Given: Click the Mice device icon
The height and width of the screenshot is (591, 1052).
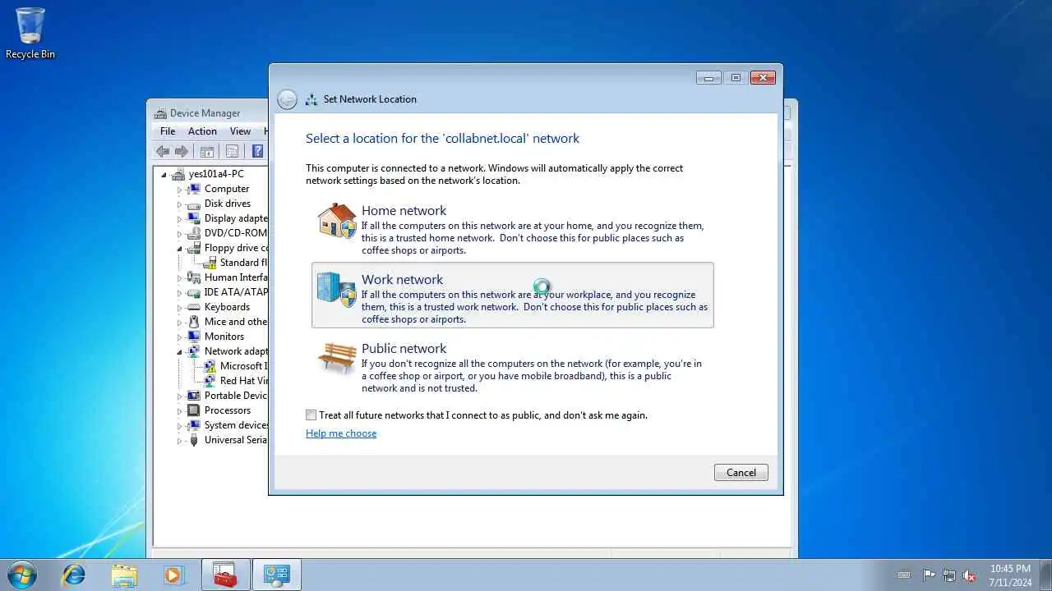Looking at the screenshot, I should click(194, 322).
